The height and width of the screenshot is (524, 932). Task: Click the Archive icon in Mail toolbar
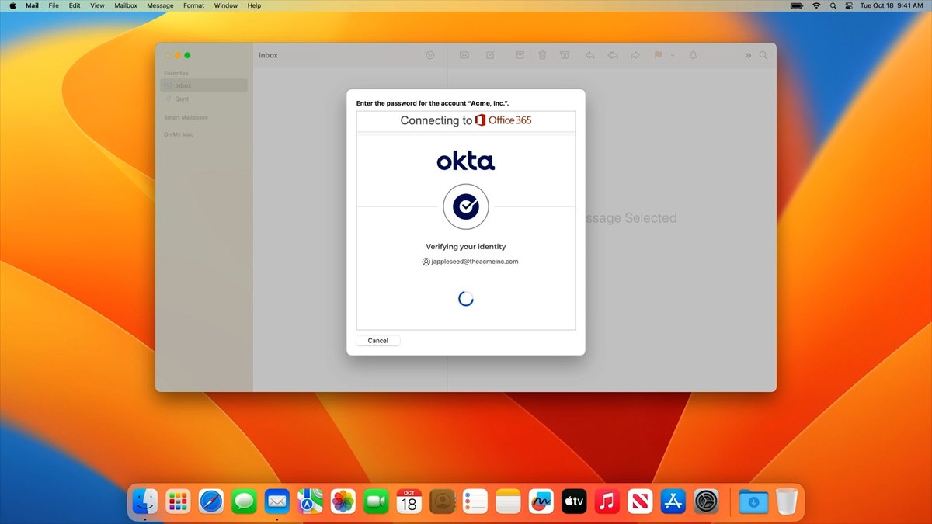tap(520, 55)
